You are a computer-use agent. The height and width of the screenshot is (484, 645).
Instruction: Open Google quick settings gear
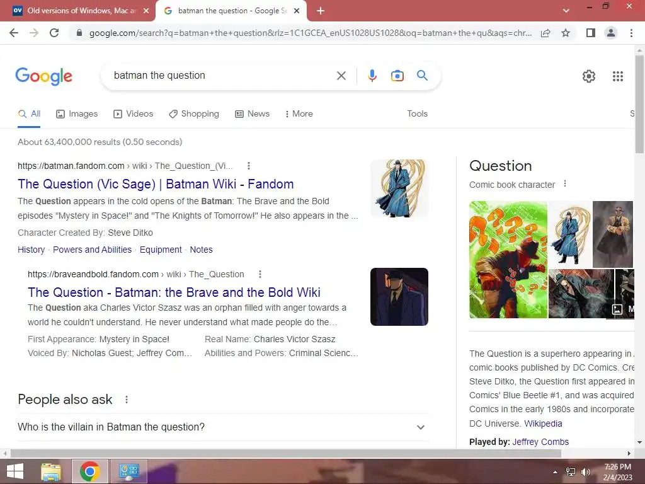(589, 76)
